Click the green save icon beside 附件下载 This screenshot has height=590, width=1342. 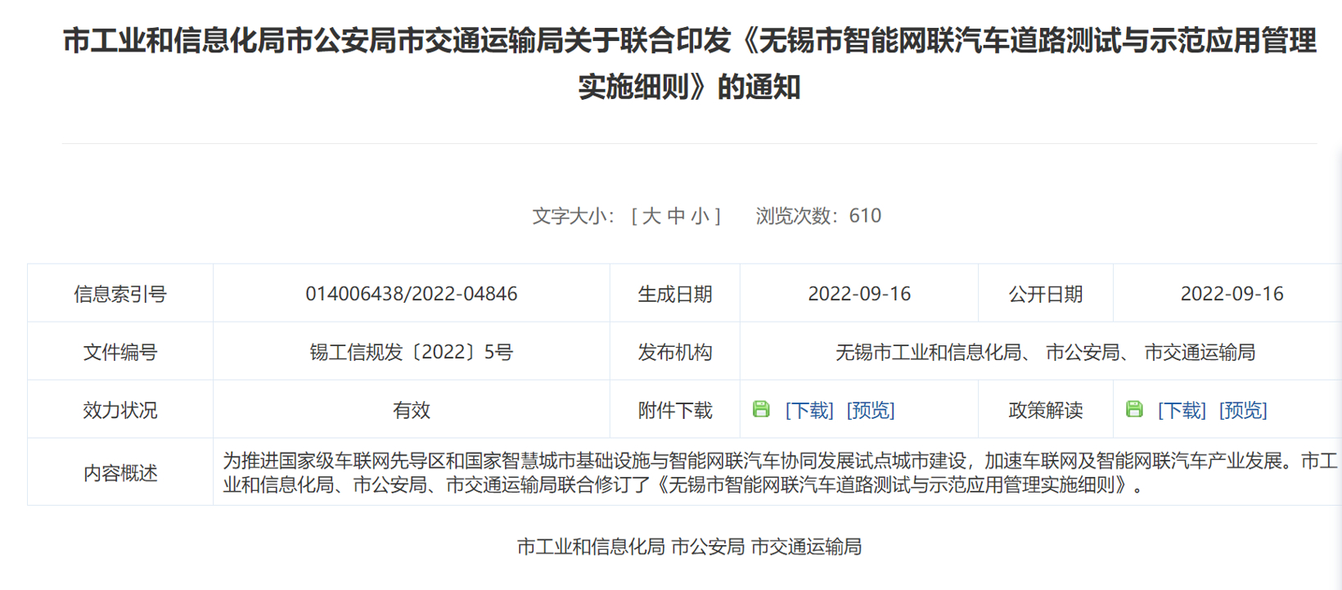(x=761, y=409)
